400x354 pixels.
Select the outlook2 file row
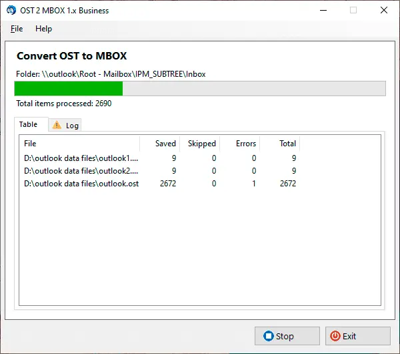pos(81,171)
